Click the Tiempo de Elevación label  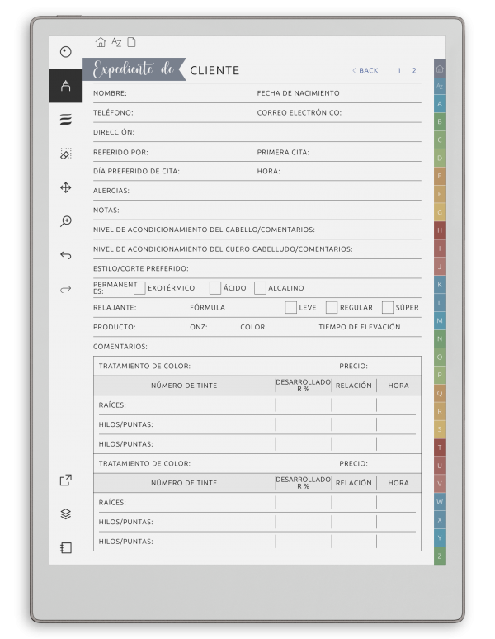(x=360, y=327)
